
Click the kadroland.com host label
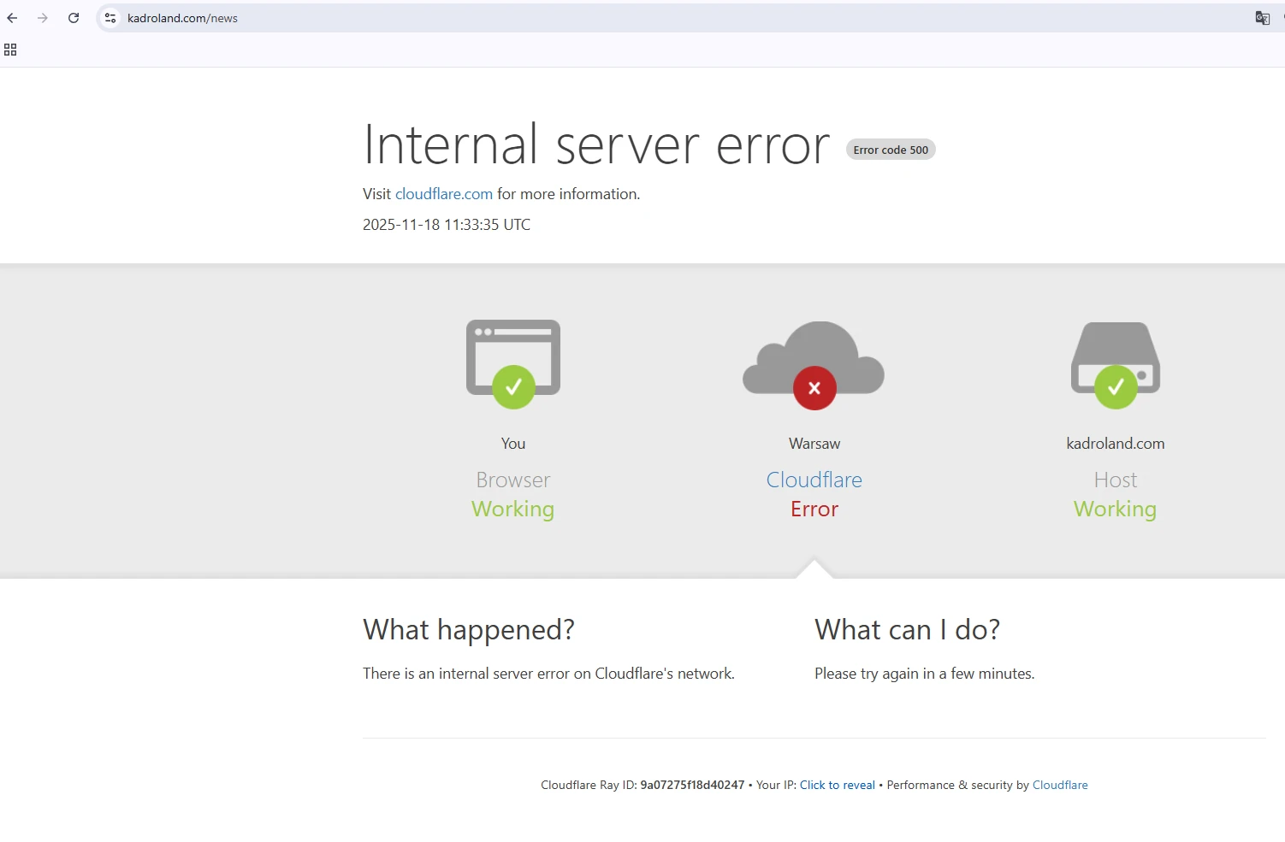click(x=1115, y=444)
